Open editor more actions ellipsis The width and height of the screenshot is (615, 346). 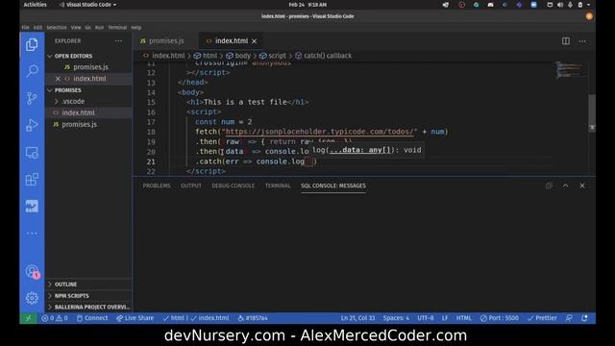tap(582, 41)
